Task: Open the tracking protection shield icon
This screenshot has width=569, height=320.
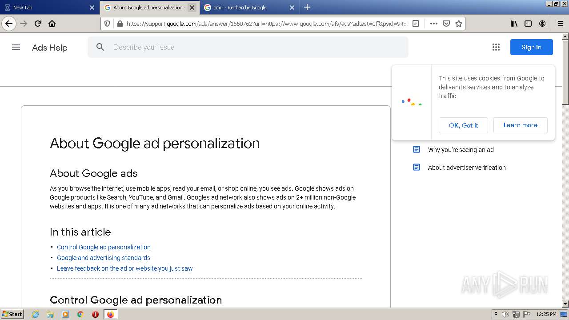Action: 107,24
